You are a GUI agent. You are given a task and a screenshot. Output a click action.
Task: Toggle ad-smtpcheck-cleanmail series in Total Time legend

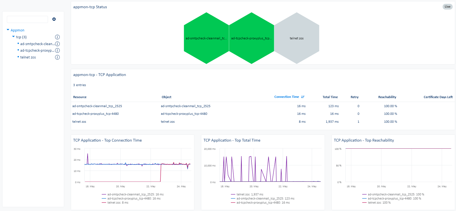265,199
